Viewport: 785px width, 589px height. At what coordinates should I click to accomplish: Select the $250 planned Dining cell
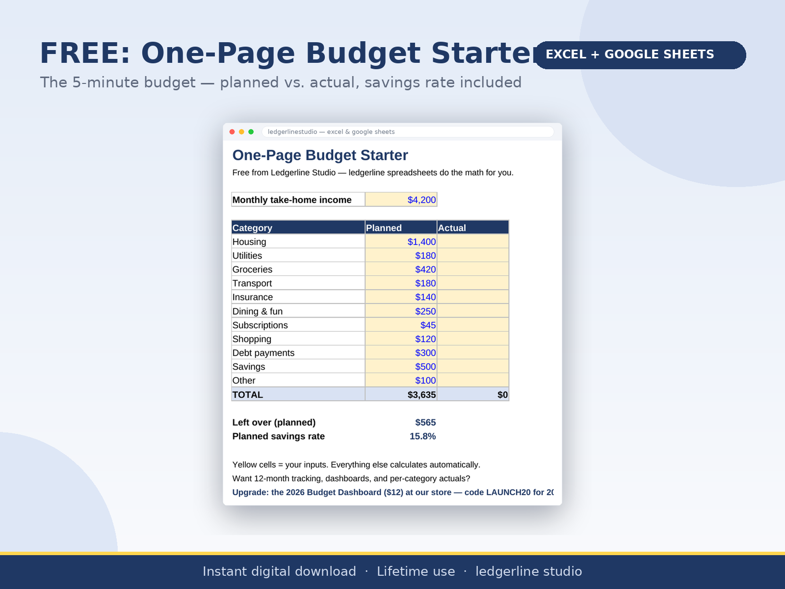point(401,311)
